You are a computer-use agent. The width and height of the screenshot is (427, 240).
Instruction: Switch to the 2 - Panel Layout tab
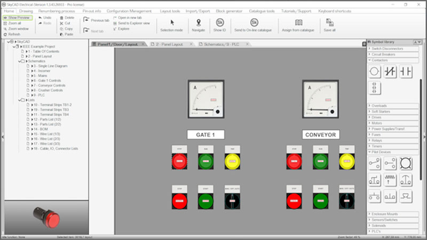click(169, 44)
